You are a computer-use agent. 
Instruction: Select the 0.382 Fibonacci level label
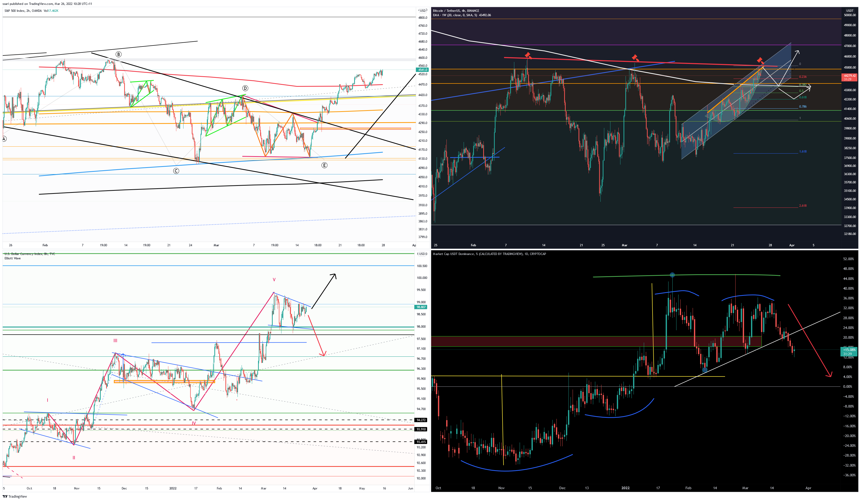[803, 85]
